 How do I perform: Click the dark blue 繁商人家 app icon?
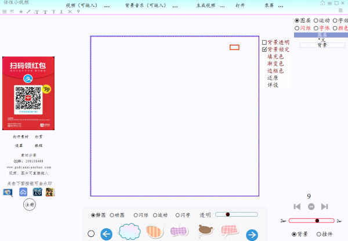pyautogui.click(x=37, y=192)
